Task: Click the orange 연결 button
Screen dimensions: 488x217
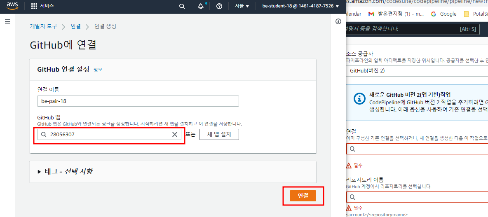Action: [303, 196]
